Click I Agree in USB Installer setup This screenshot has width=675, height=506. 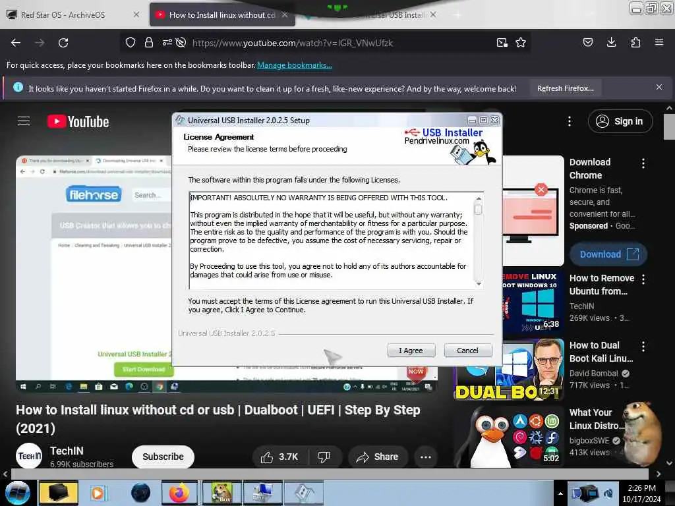point(411,351)
